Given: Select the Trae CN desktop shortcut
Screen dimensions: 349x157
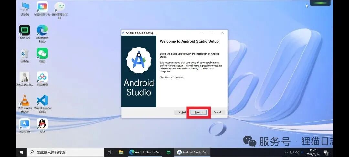Looking at the screenshot, I should pos(25,32).
